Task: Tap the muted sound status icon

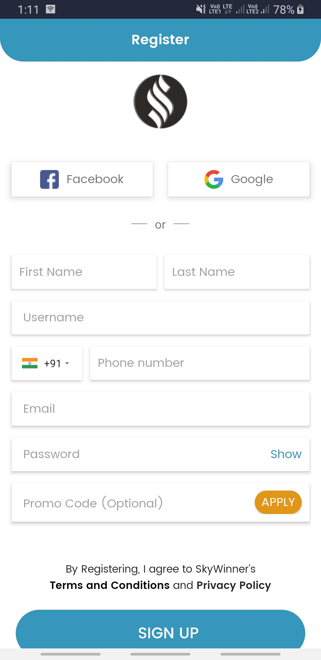Action: click(x=201, y=9)
